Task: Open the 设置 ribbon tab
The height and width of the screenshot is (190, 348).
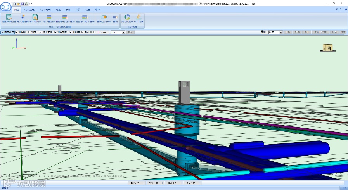Action: [88, 10]
